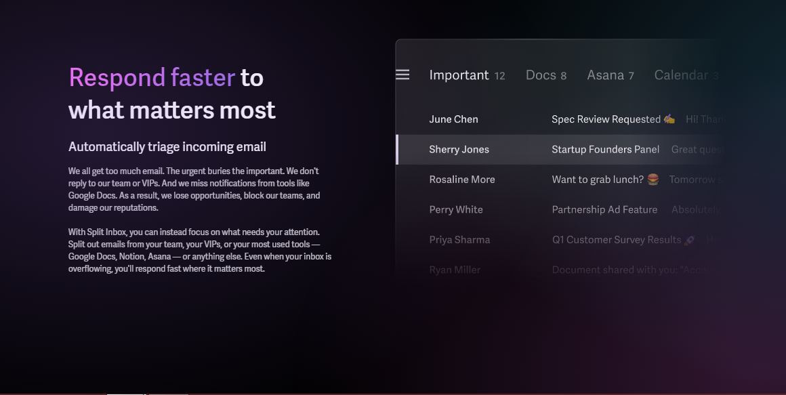Screen dimensions: 786x395
Task: Open June Chen's email row
Action: 560,119
